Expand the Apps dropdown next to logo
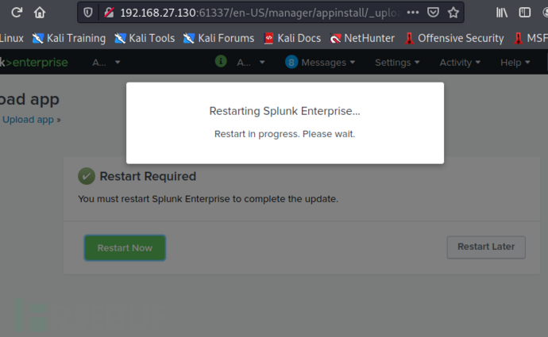 106,63
